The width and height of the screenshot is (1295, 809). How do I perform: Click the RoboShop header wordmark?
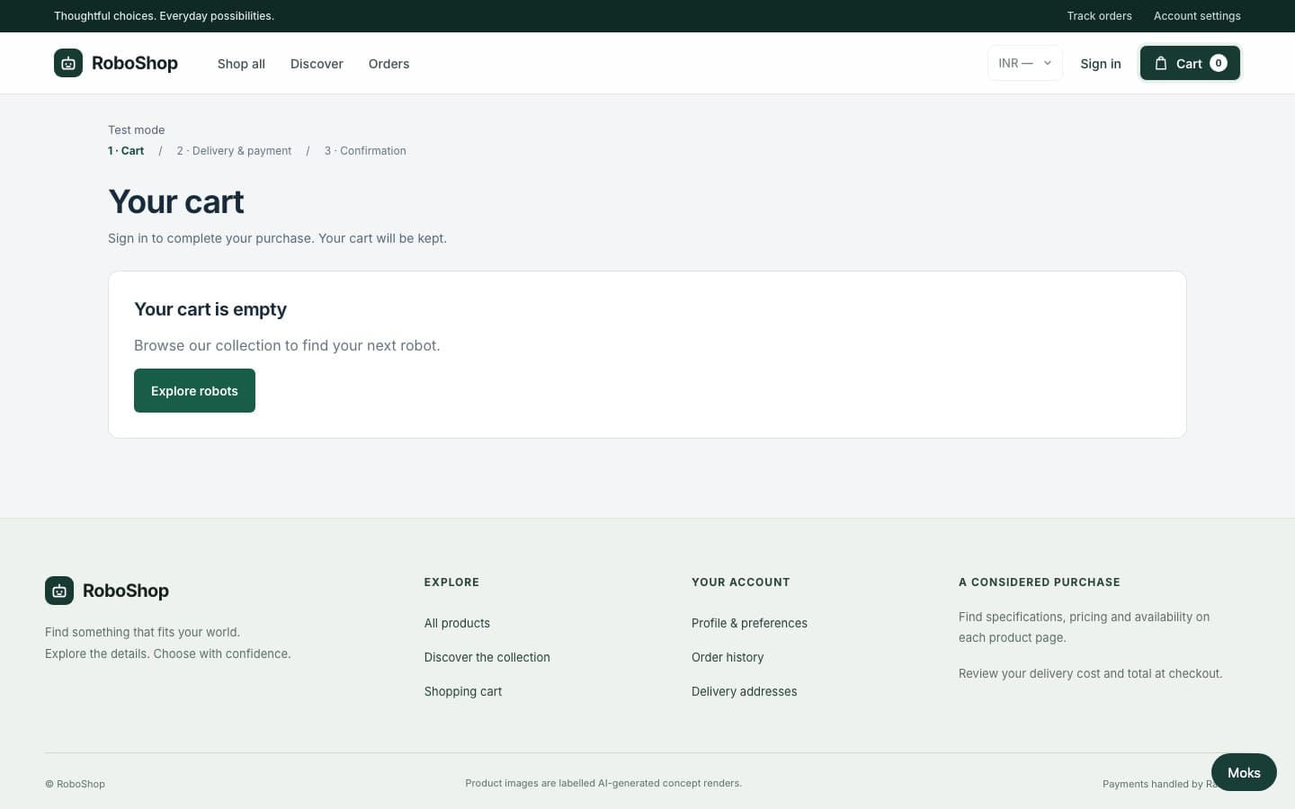coord(135,63)
